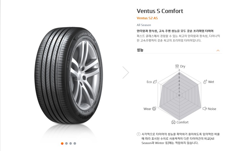The width and height of the screenshot is (229, 151).
Task: Click the info exclamation circle icon
Action: pos(139,134)
